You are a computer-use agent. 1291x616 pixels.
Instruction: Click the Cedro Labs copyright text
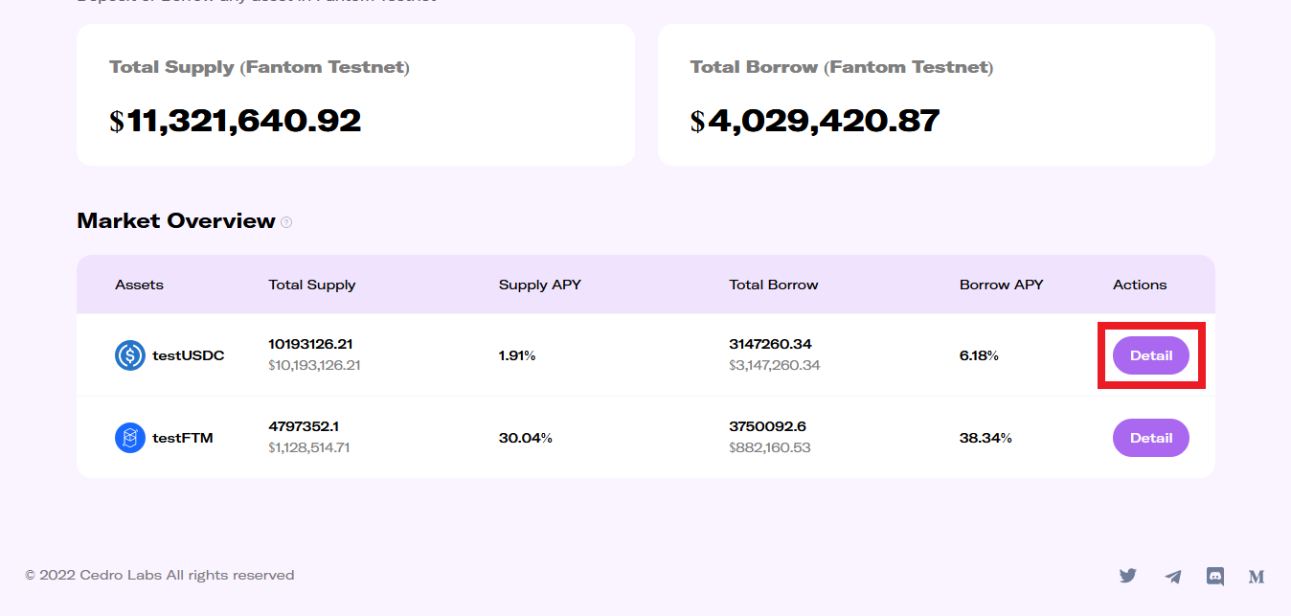click(160, 576)
